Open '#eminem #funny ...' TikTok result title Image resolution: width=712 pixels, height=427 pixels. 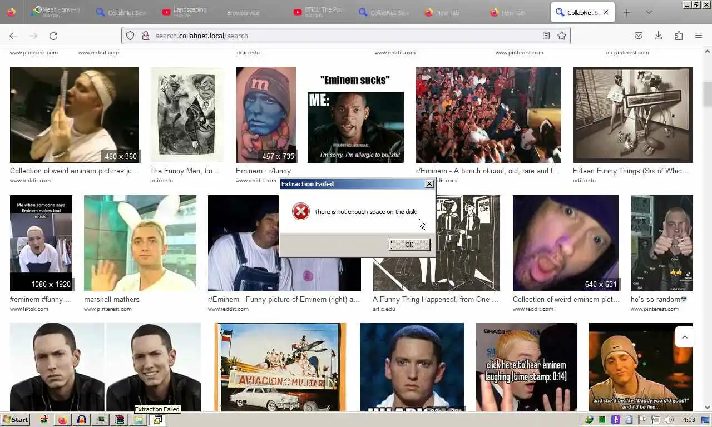pos(41,300)
